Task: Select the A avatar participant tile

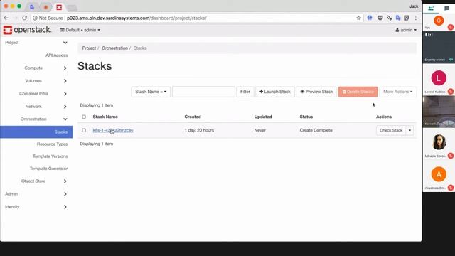Action: click(x=439, y=176)
